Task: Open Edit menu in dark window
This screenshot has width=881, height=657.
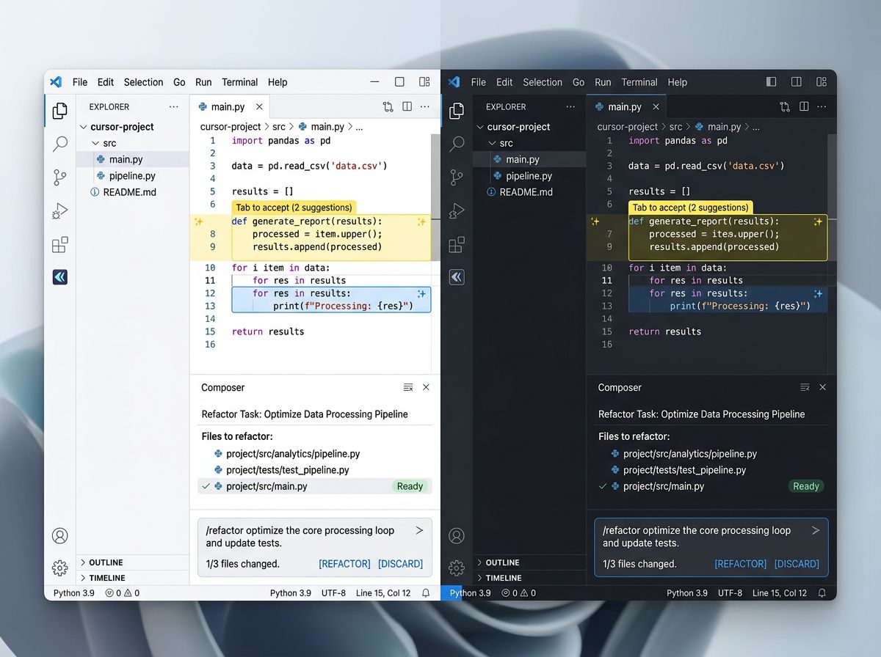Action: click(x=504, y=82)
